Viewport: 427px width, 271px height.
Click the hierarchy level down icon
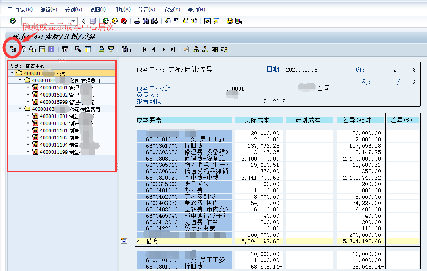coord(206,49)
